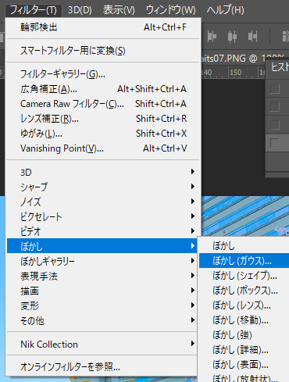Apply ぼかし (強) filter
The height and width of the screenshot is (382, 289).
244,334
